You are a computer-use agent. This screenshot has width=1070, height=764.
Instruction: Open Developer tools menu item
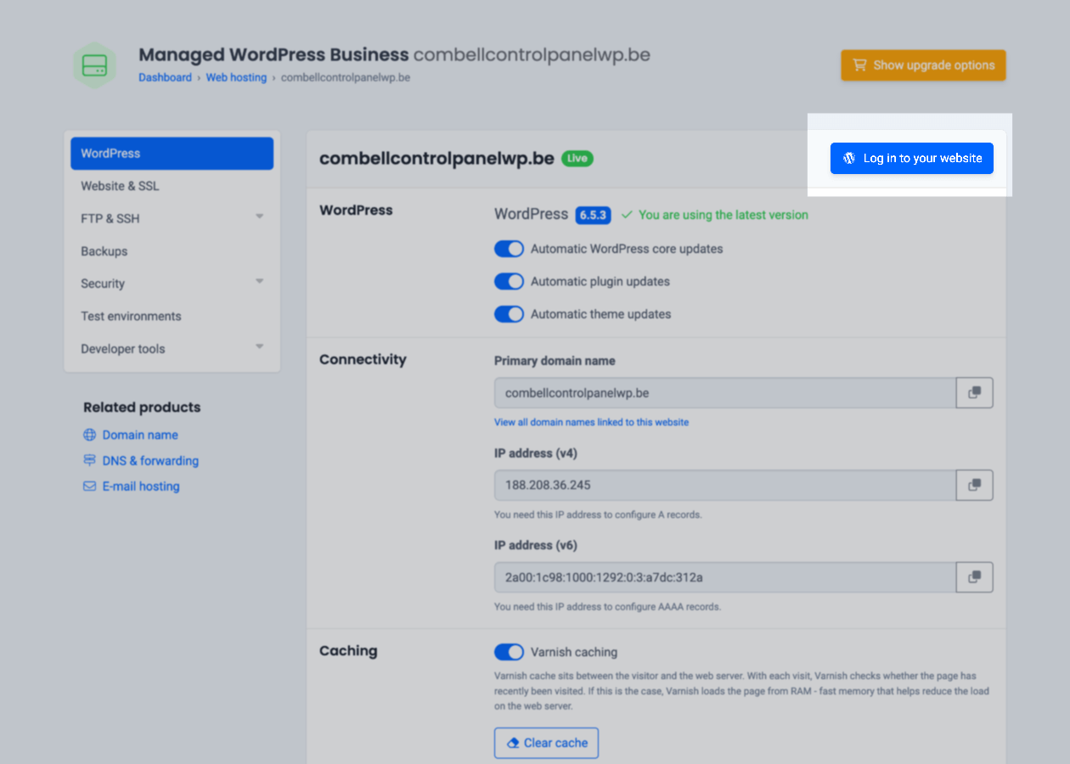(x=123, y=349)
